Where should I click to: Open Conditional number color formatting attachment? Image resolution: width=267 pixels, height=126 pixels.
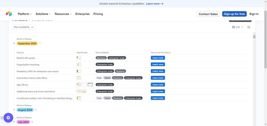click(x=79, y=98)
